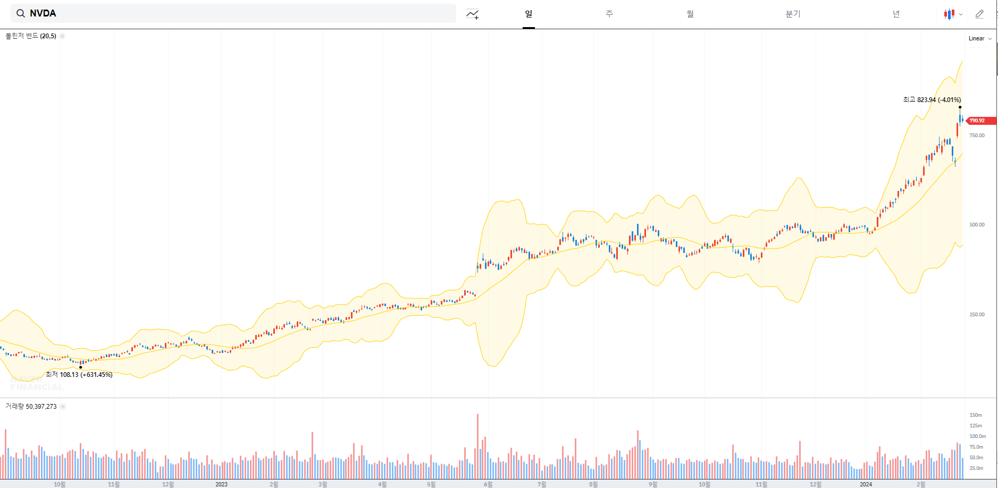
Task: Click the 150m volume axis label
Action: pos(976,415)
